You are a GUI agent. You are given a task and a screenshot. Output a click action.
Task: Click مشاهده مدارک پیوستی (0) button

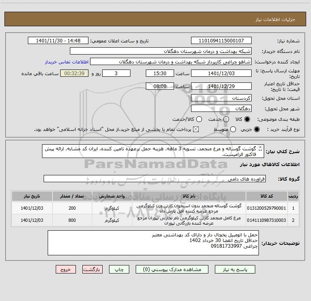pos(172,269)
